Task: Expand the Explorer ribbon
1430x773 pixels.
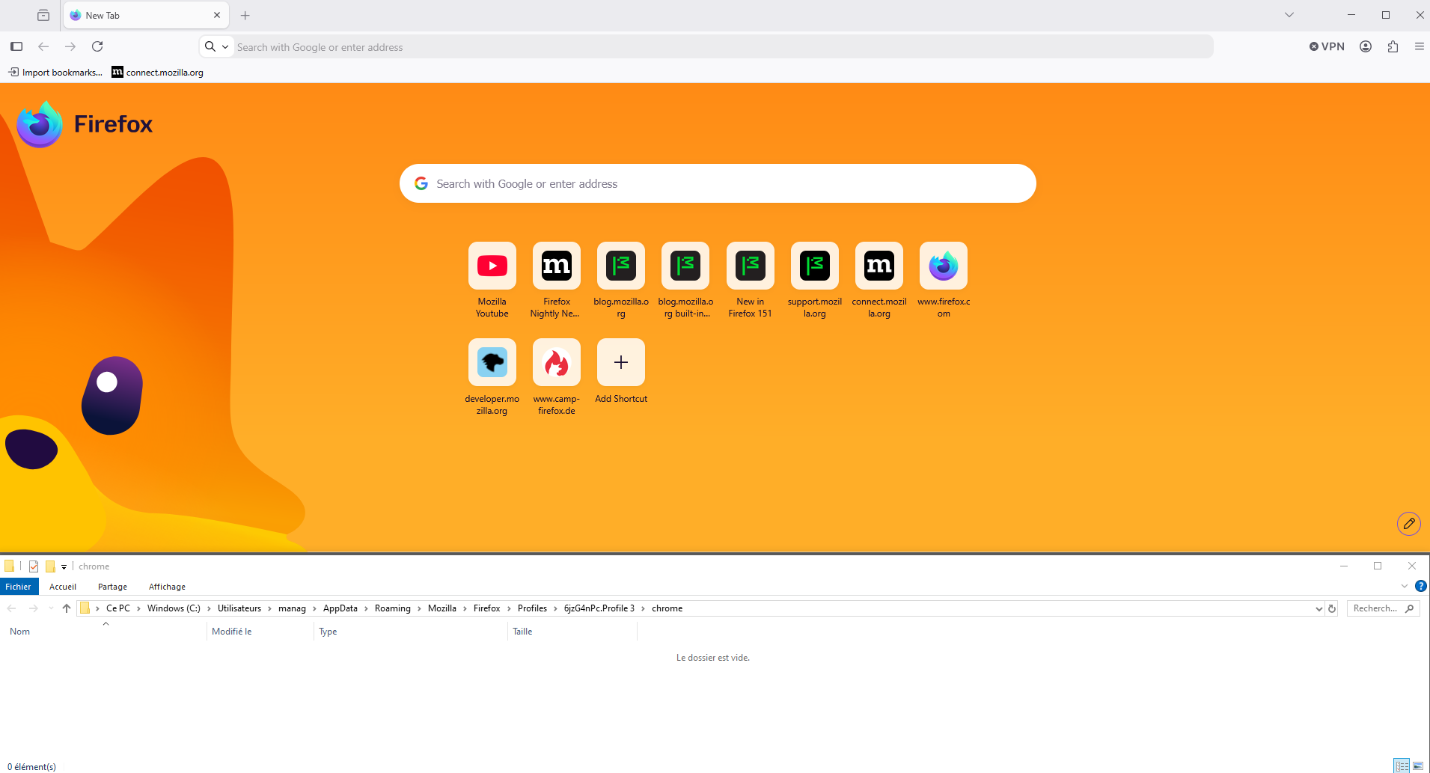Action: click(1405, 587)
